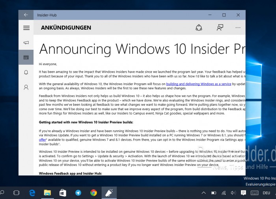Open the profile person sidebar icon

click(26, 87)
